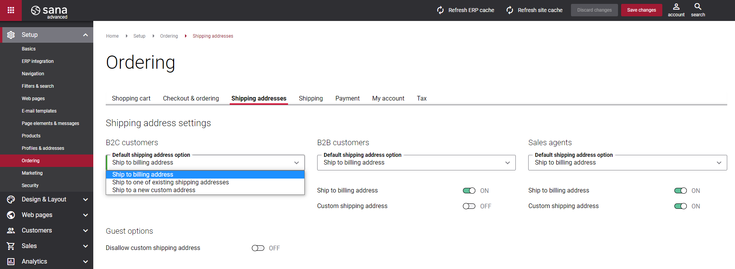
Task: Open Sales agents default shipping address dropdown
Action: click(627, 163)
